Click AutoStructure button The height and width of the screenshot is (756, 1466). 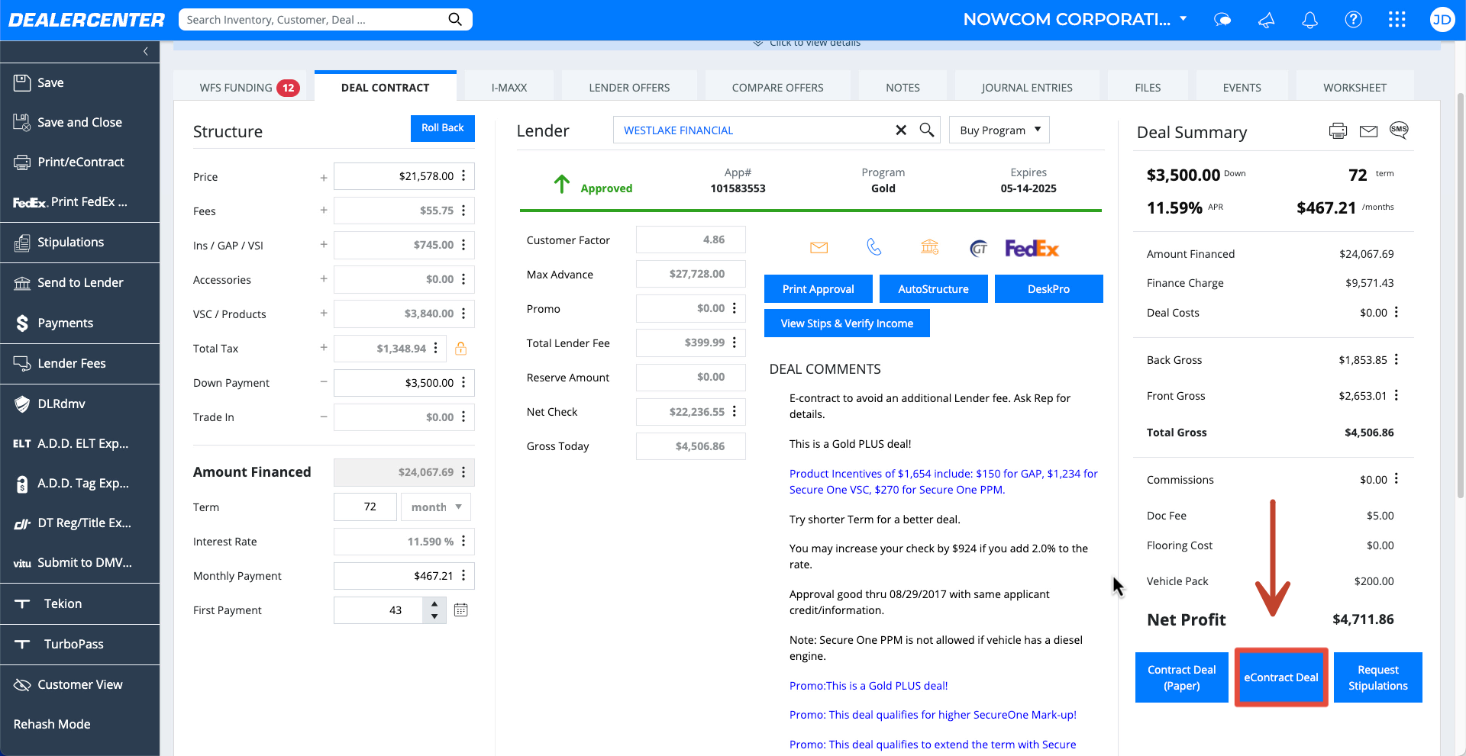[x=933, y=288]
